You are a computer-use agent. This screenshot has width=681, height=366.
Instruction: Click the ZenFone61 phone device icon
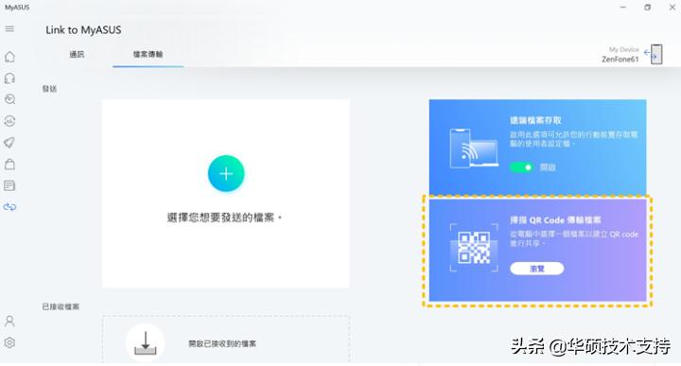[x=656, y=55]
